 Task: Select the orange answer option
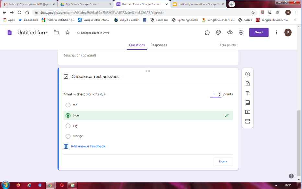68,136
